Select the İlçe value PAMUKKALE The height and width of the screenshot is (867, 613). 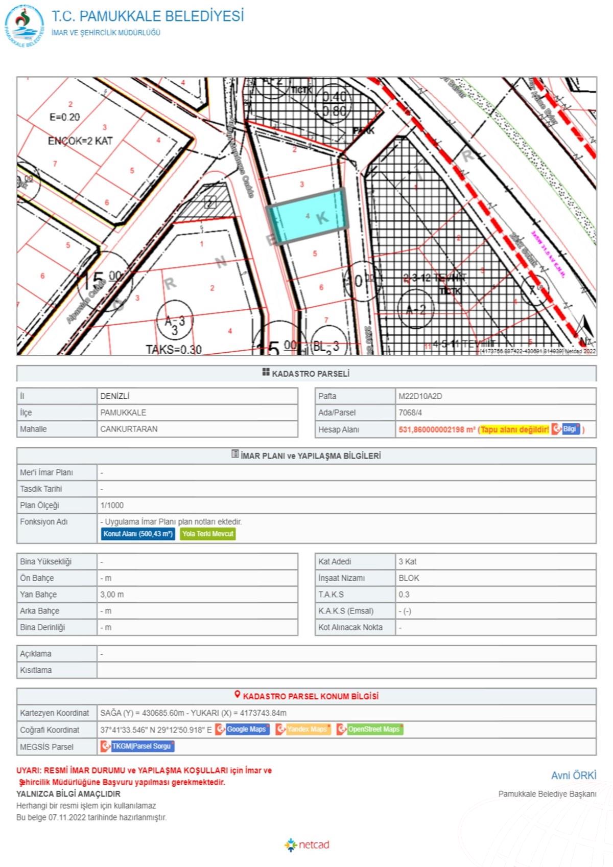[x=123, y=413]
